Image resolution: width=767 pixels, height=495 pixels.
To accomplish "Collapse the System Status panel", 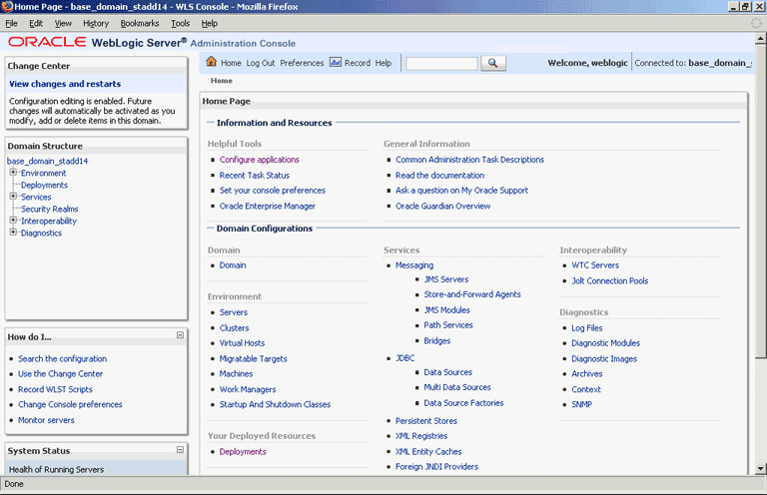I will pyautogui.click(x=180, y=449).
